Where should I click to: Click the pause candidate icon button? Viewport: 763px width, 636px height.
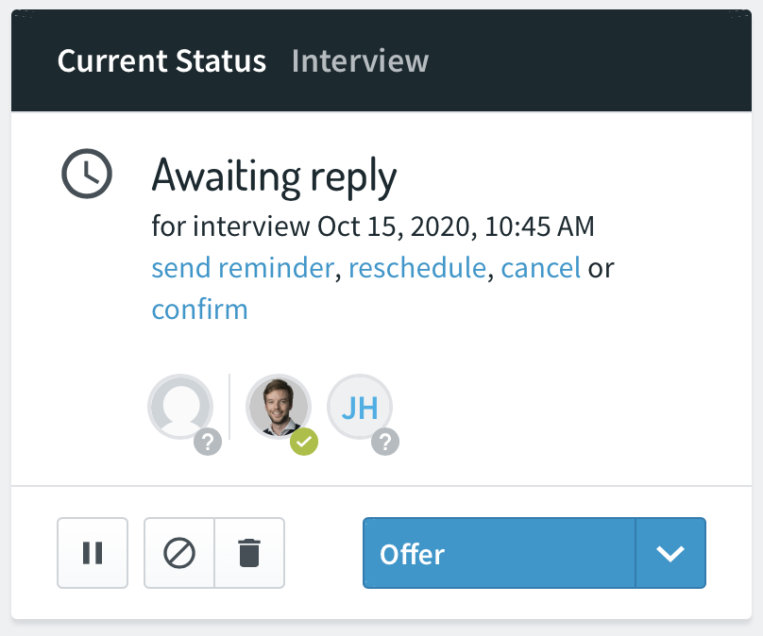click(x=93, y=553)
